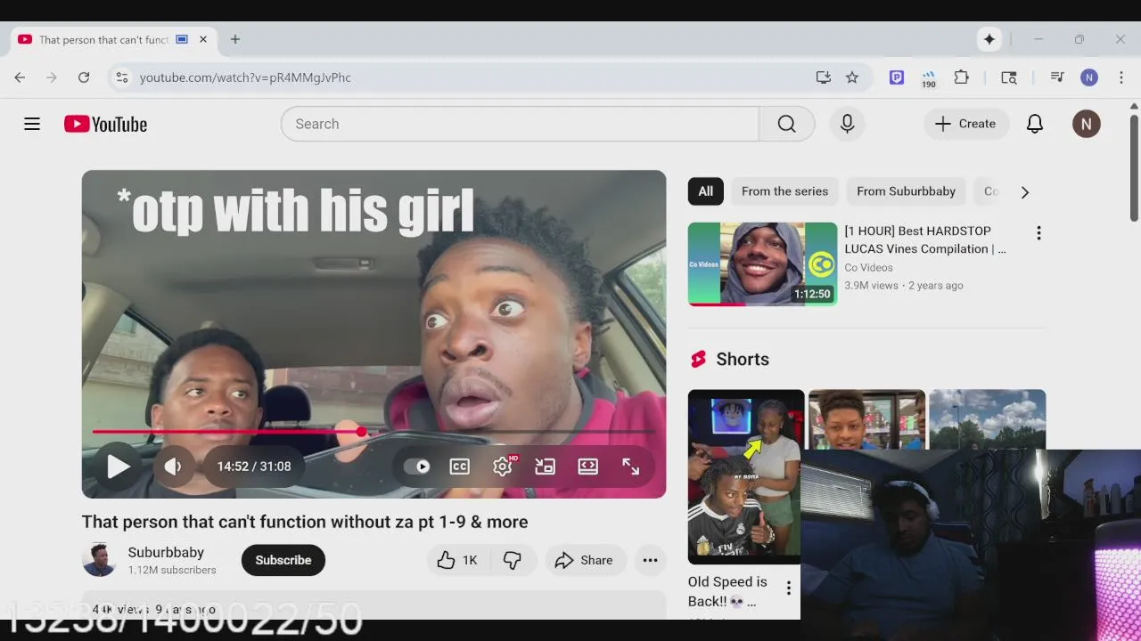Click the video title text
This screenshot has height=641, width=1141.
coord(305,522)
